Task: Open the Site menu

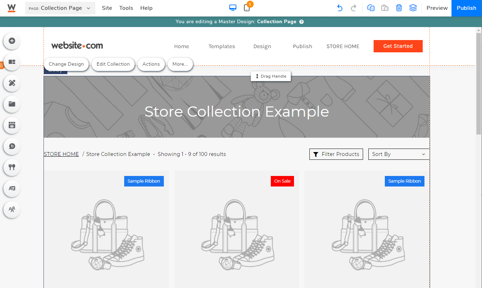Action: [107, 8]
